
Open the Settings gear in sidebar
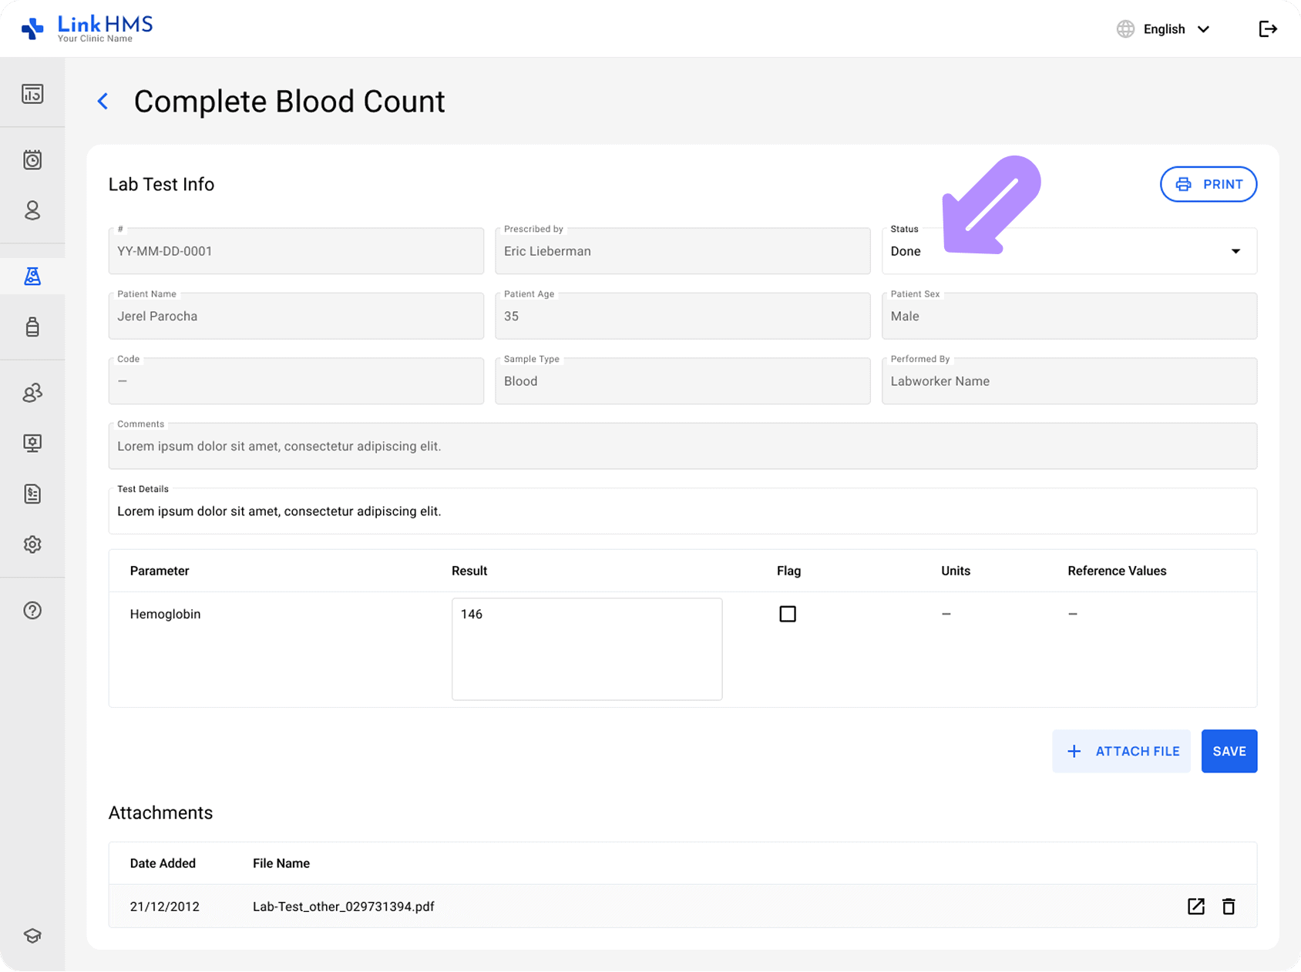click(x=32, y=545)
